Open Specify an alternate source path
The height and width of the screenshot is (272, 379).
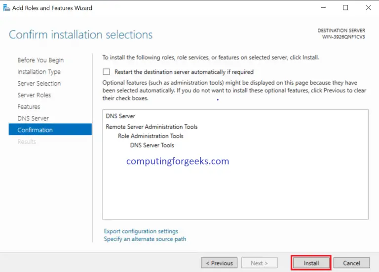click(145, 239)
